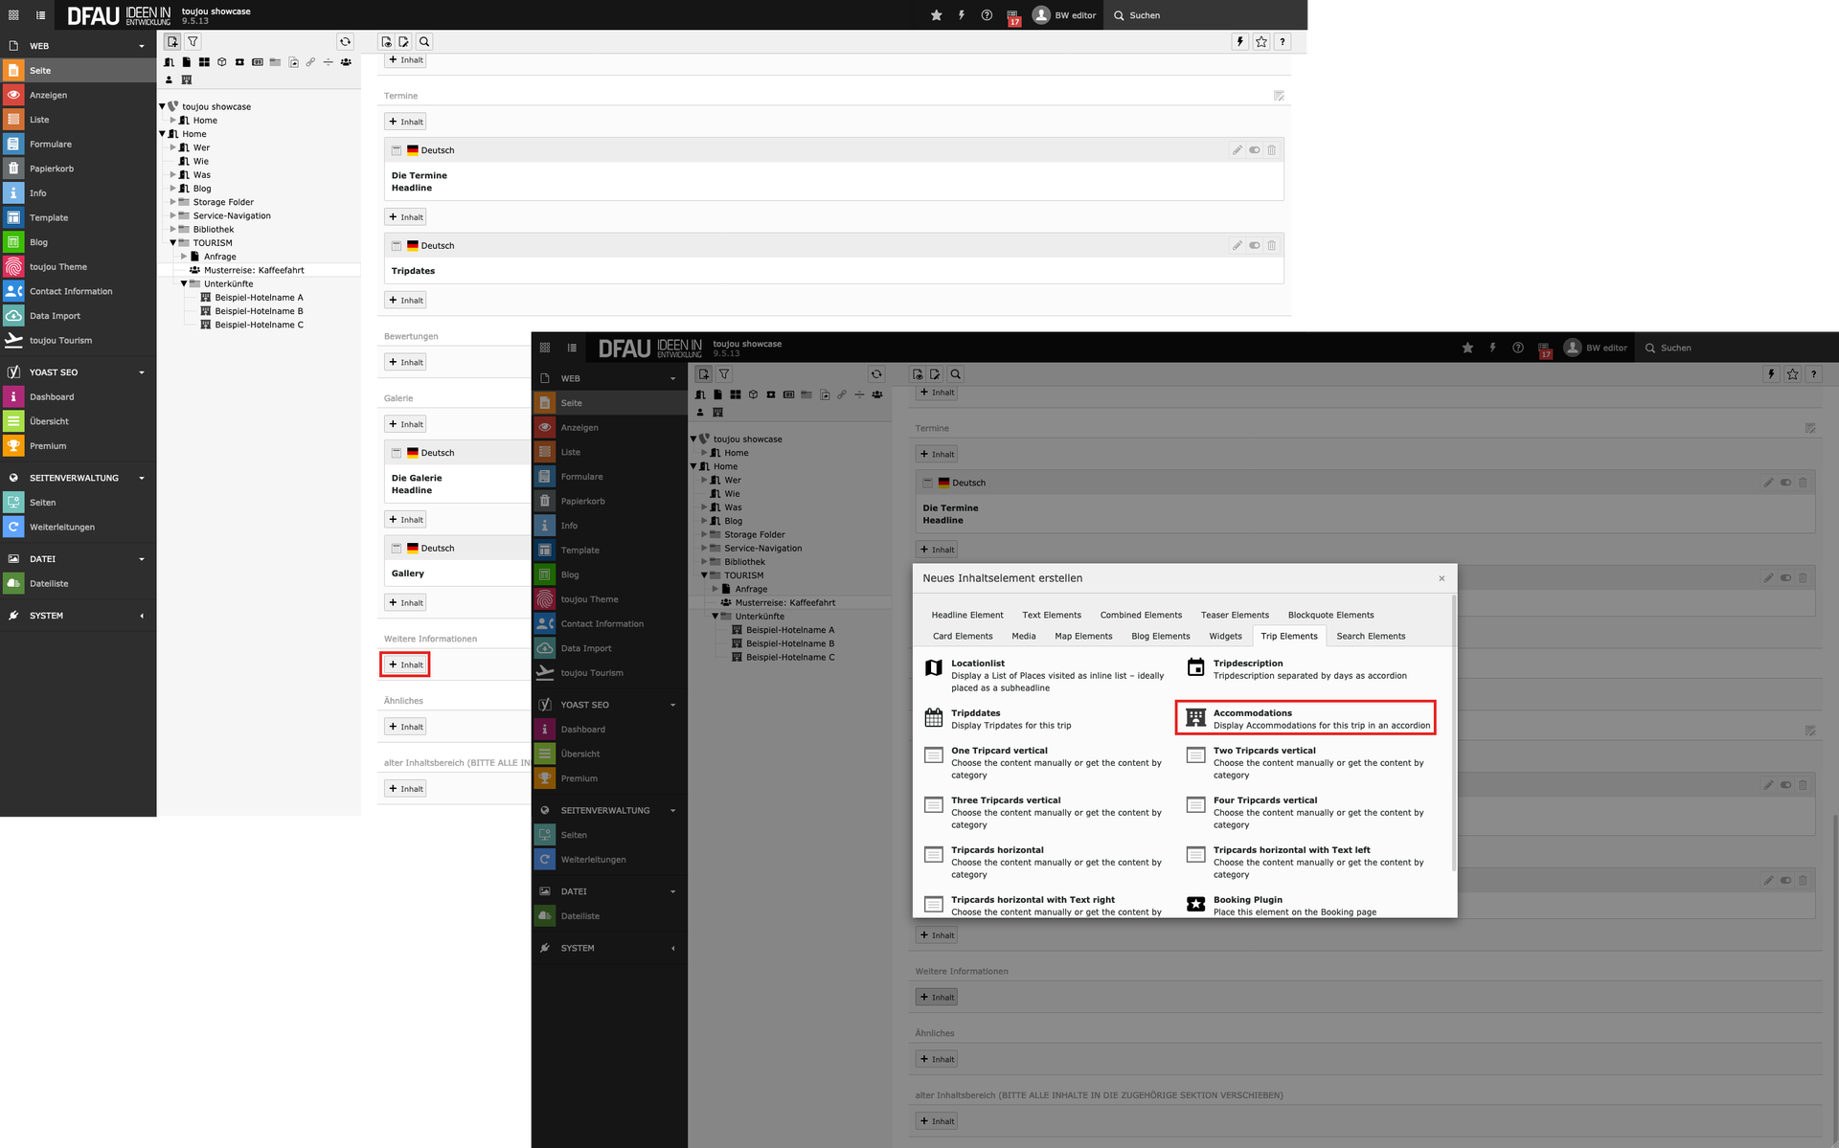Image resolution: width=1839 pixels, height=1148 pixels.
Task: Open the Text Elements tab
Action: (x=1051, y=615)
